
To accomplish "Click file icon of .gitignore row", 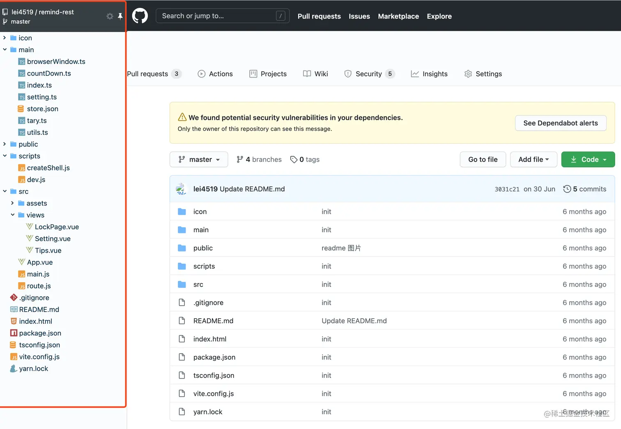I will point(182,303).
